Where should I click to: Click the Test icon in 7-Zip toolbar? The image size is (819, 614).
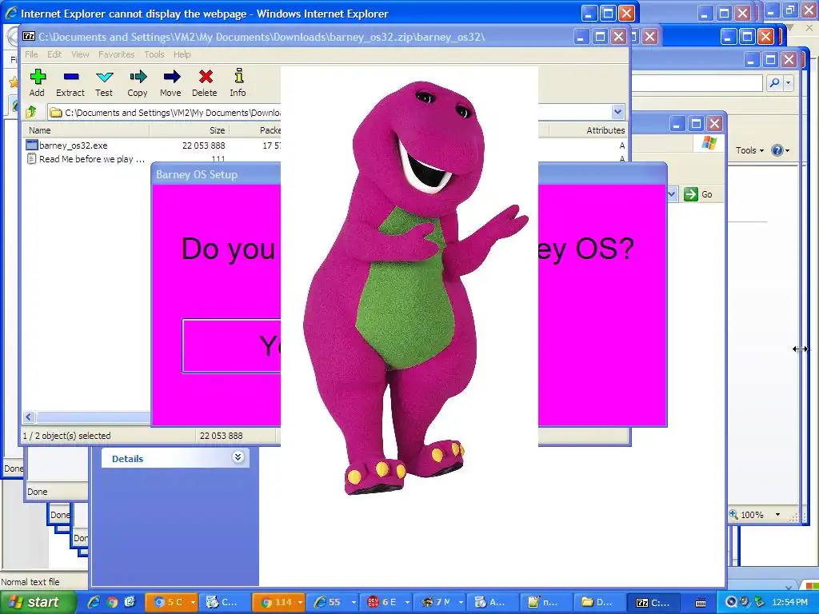[x=104, y=82]
